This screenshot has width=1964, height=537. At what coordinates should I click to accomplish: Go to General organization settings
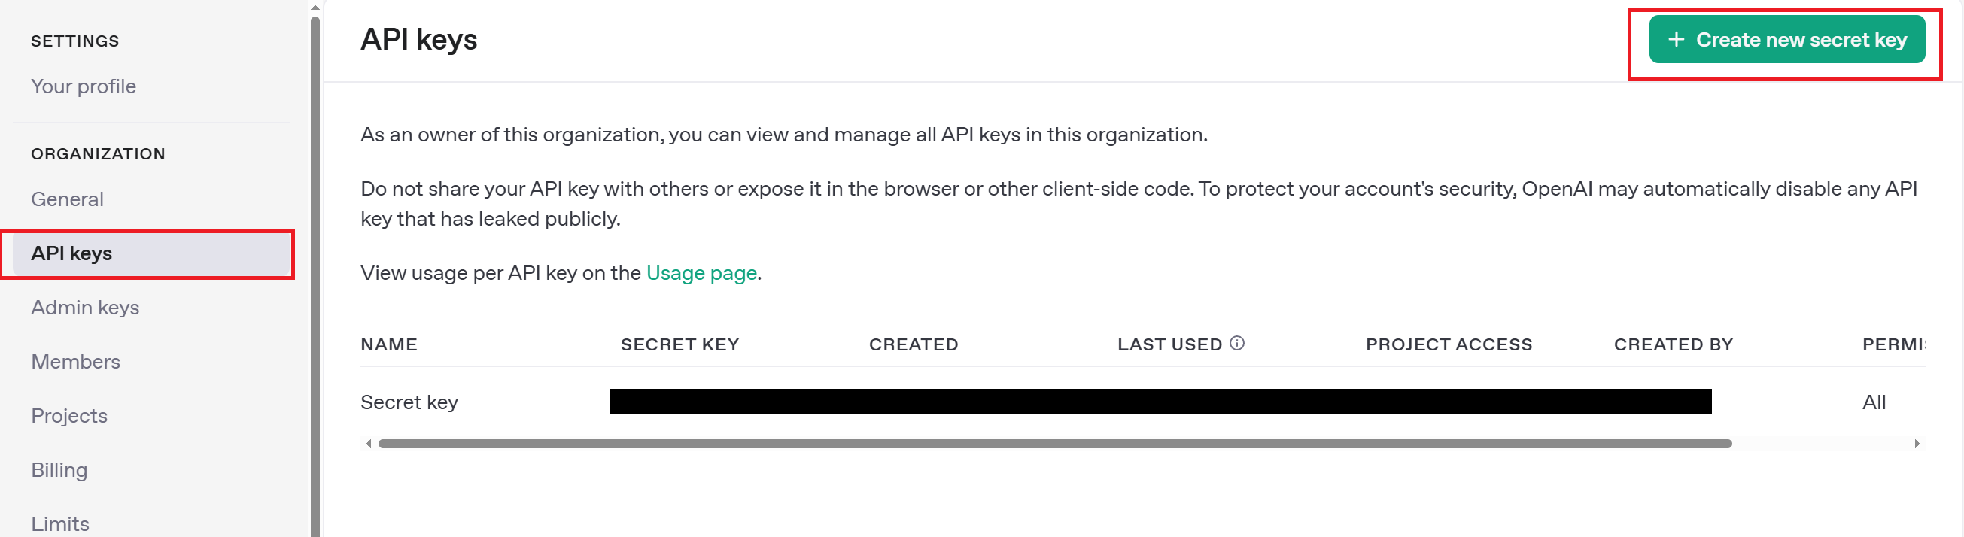click(67, 199)
